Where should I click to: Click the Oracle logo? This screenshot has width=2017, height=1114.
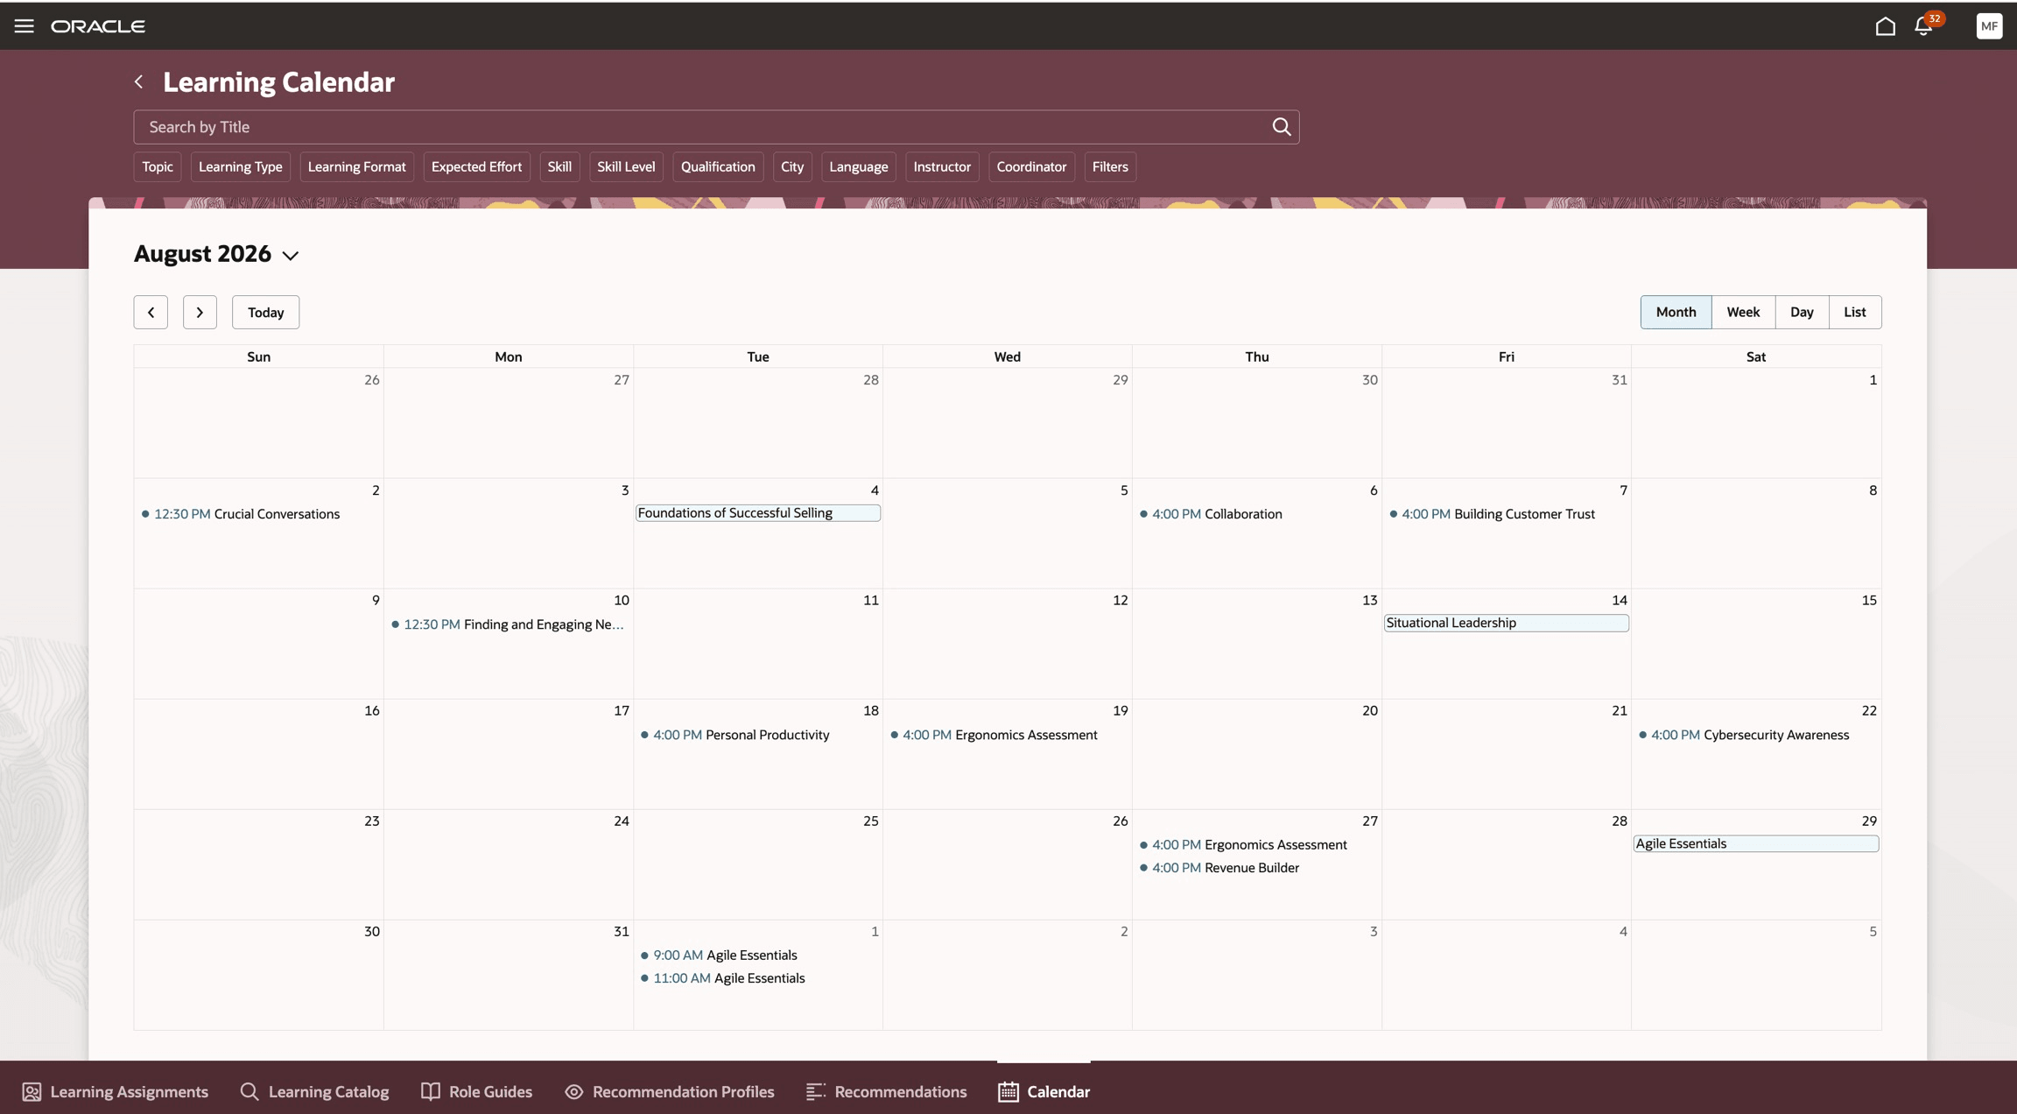(98, 26)
